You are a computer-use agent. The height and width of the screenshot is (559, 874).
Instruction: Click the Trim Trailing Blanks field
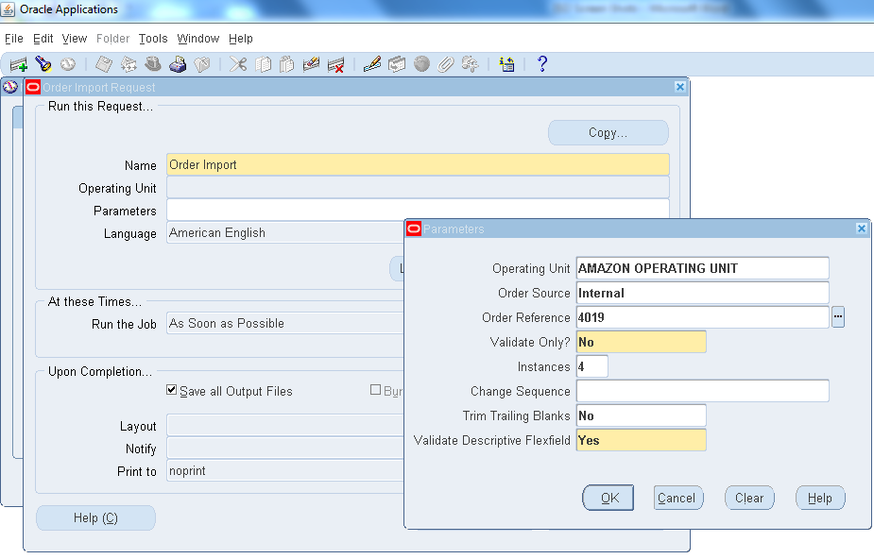(x=641, y=415)
